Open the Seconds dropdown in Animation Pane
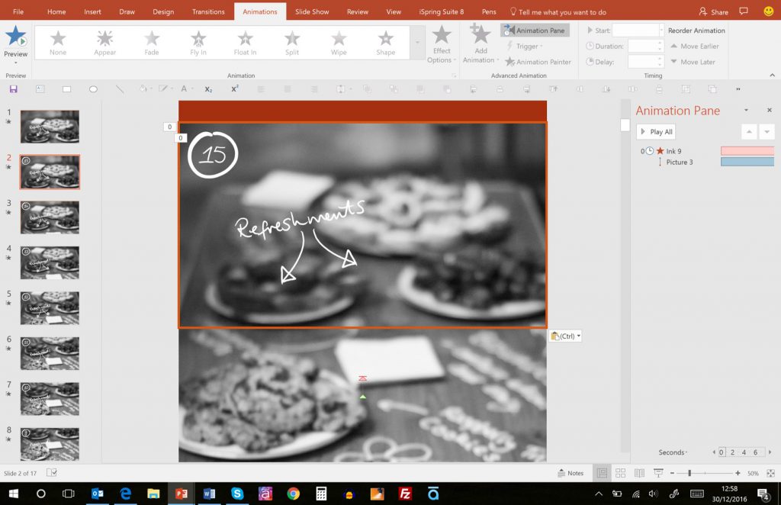Image resolution: width=781 pixels, height=505 pixels. [x=673, y=452]
